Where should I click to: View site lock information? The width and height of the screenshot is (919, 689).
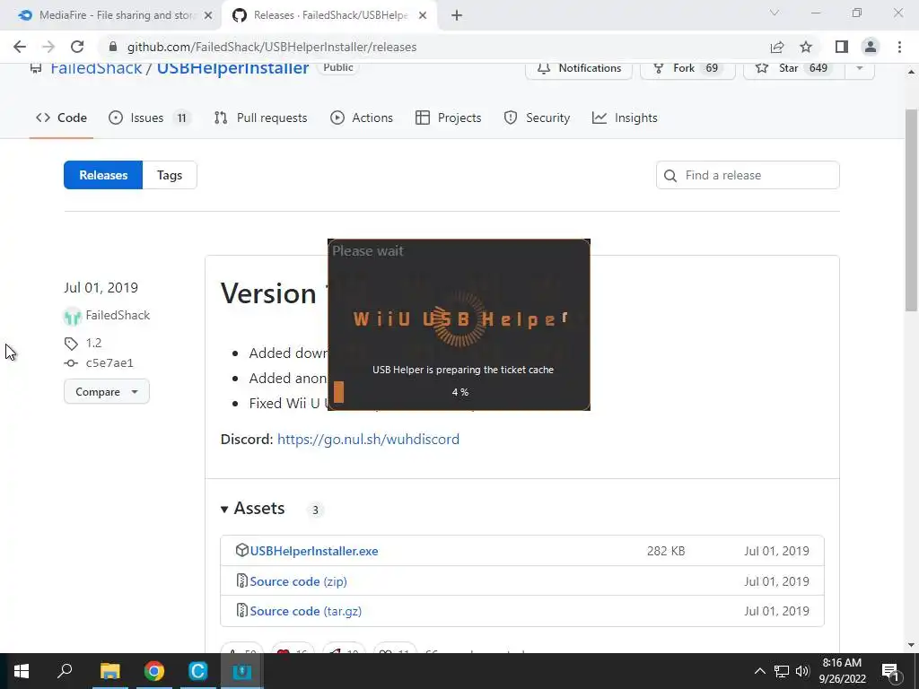click(x=113, y=47)
